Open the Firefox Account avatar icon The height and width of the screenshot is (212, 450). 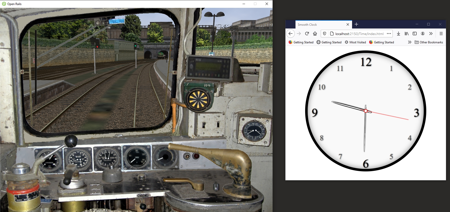(423, 34)
